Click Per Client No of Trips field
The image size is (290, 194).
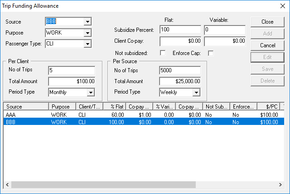[72, 70]
